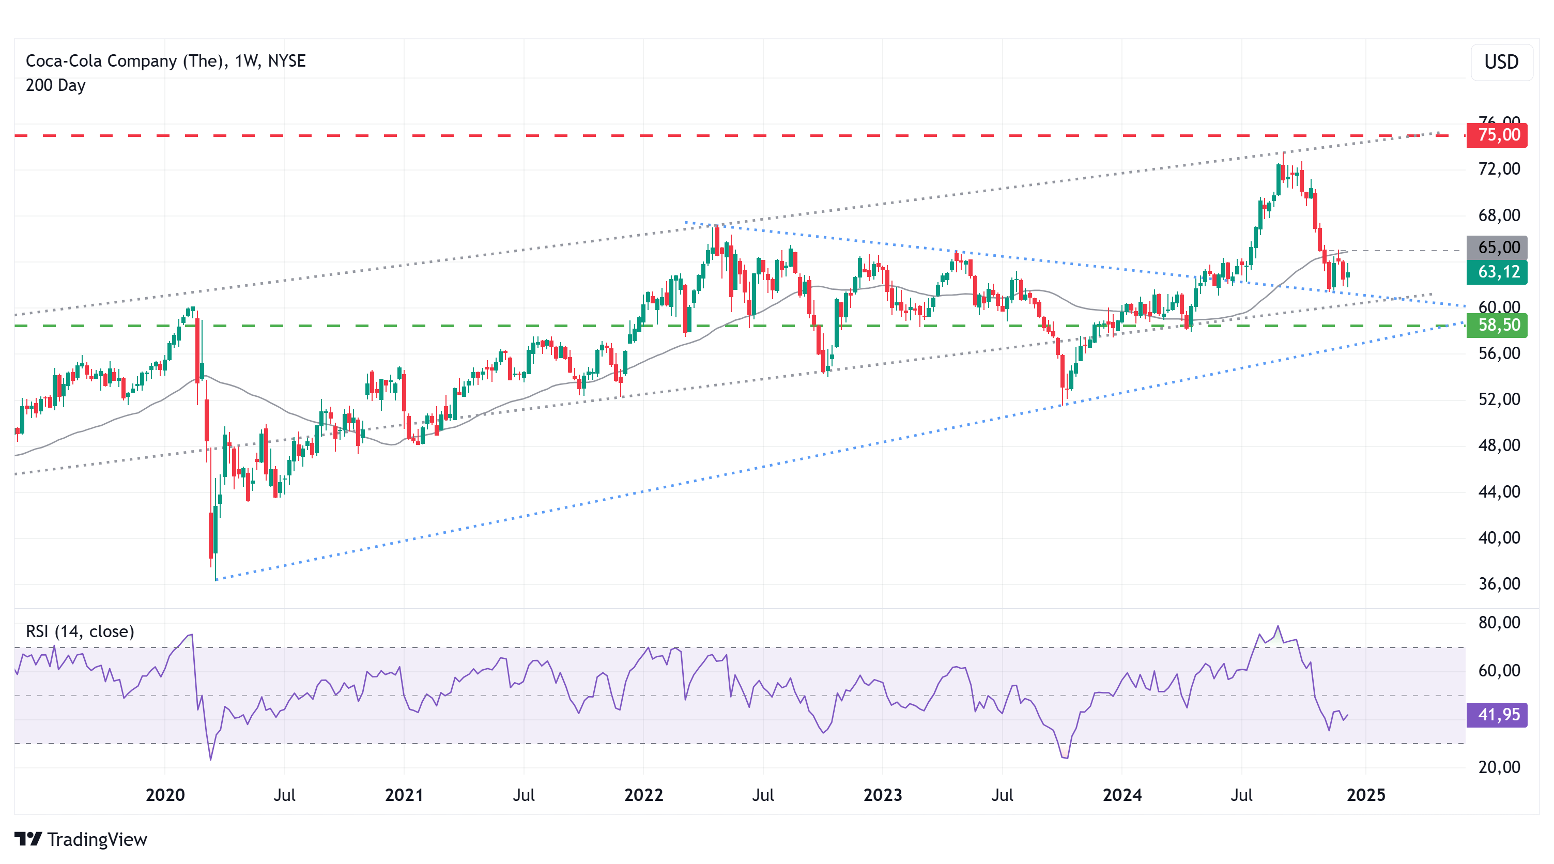Open the USD currency selector
The image size is (1554, 864).
point(1501,62)
